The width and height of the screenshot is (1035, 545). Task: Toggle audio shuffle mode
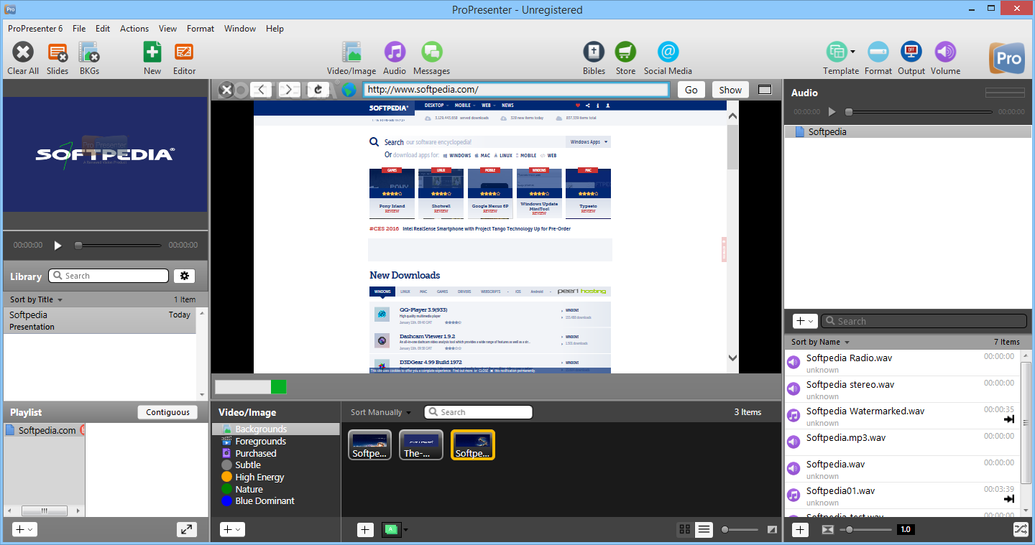1021,530
